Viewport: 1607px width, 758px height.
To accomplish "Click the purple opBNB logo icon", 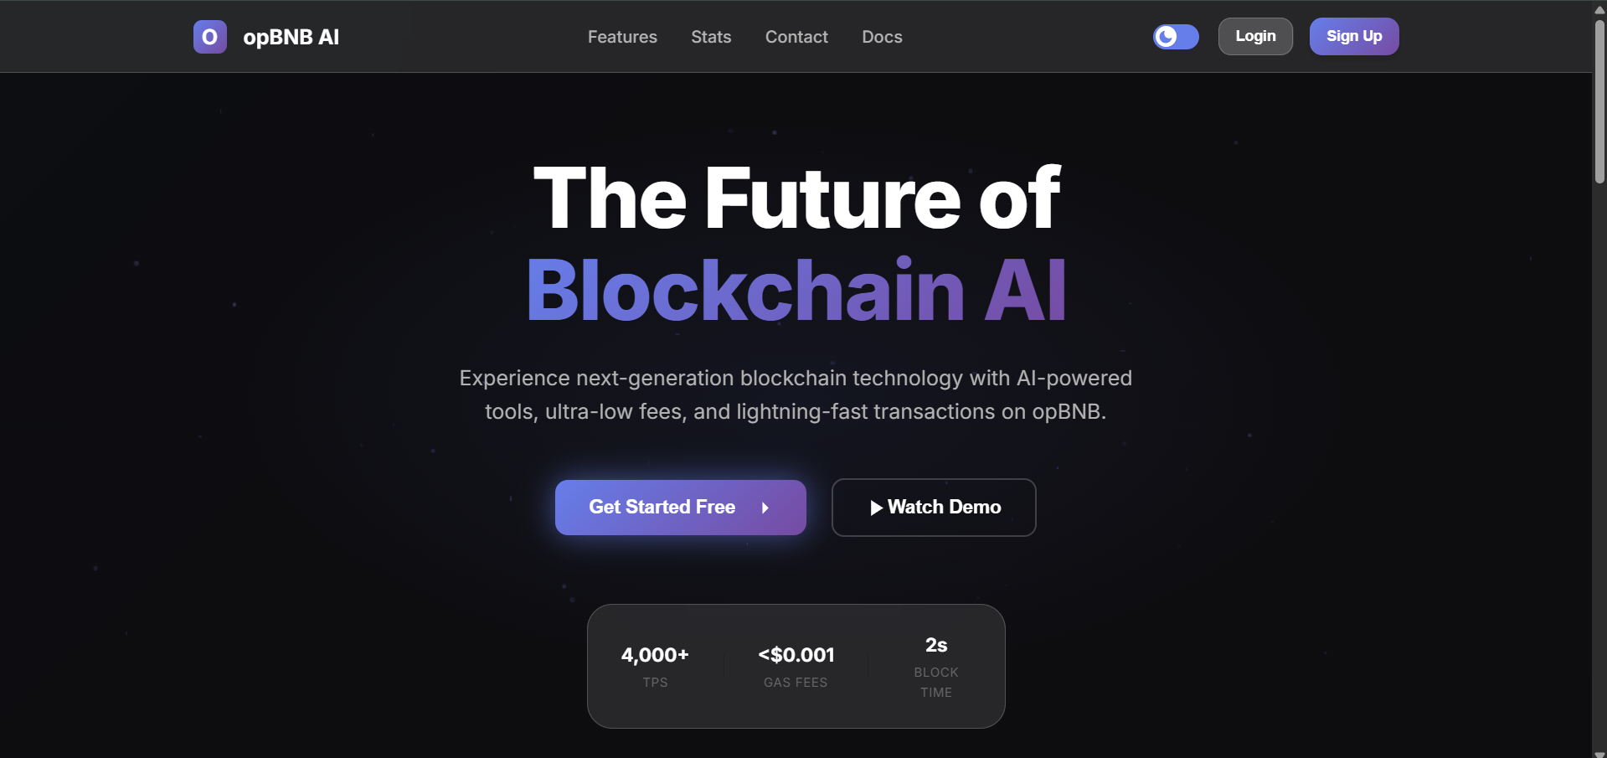I will tap(209, 37).
